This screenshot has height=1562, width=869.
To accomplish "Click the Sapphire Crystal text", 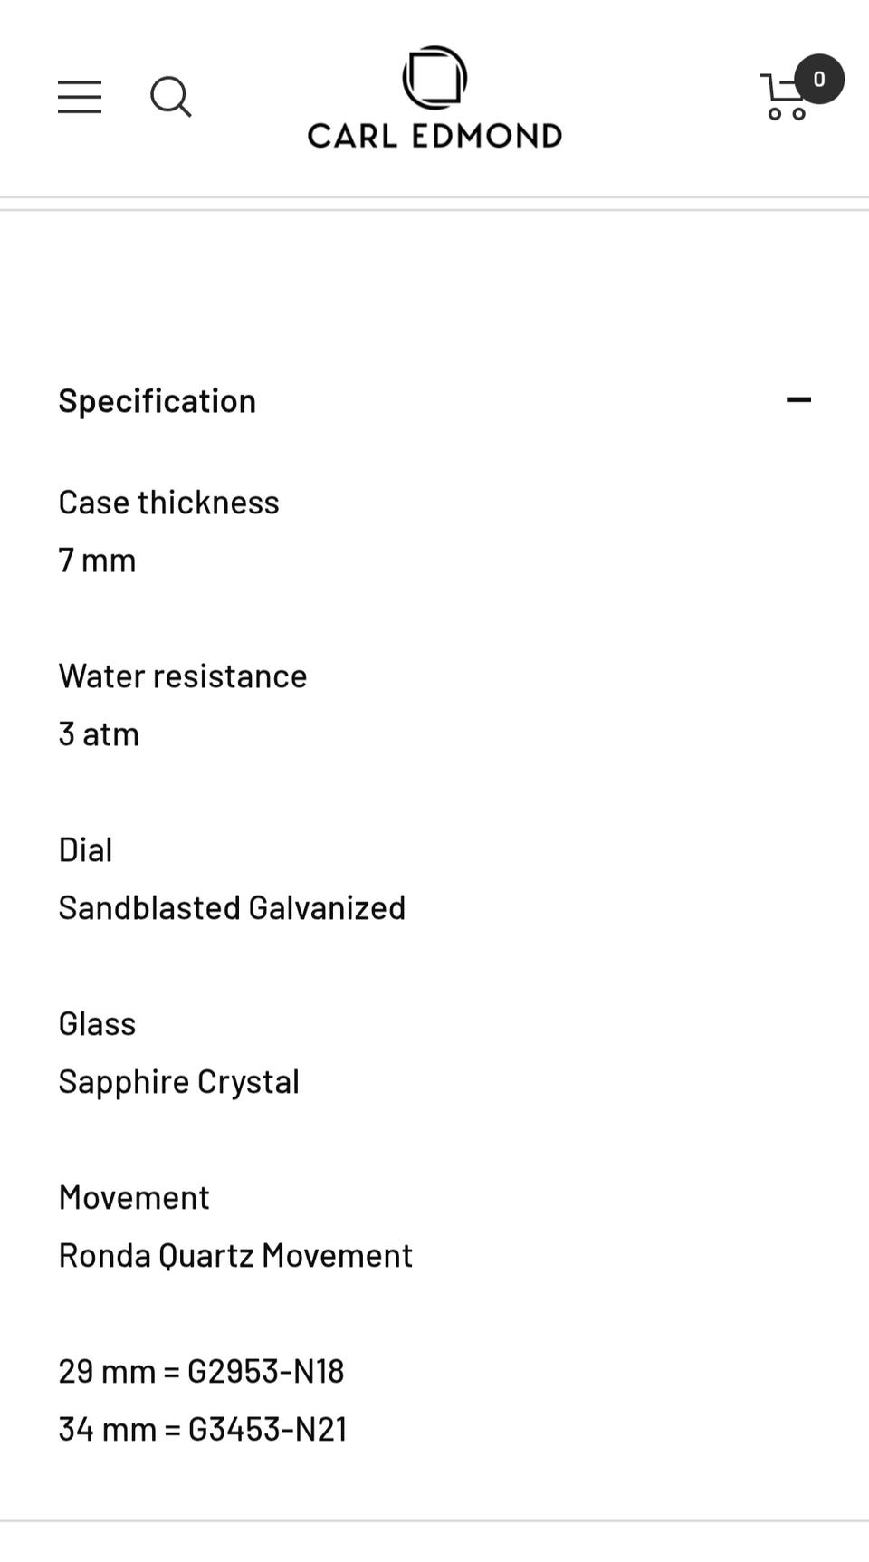I will pos(178,1081).
